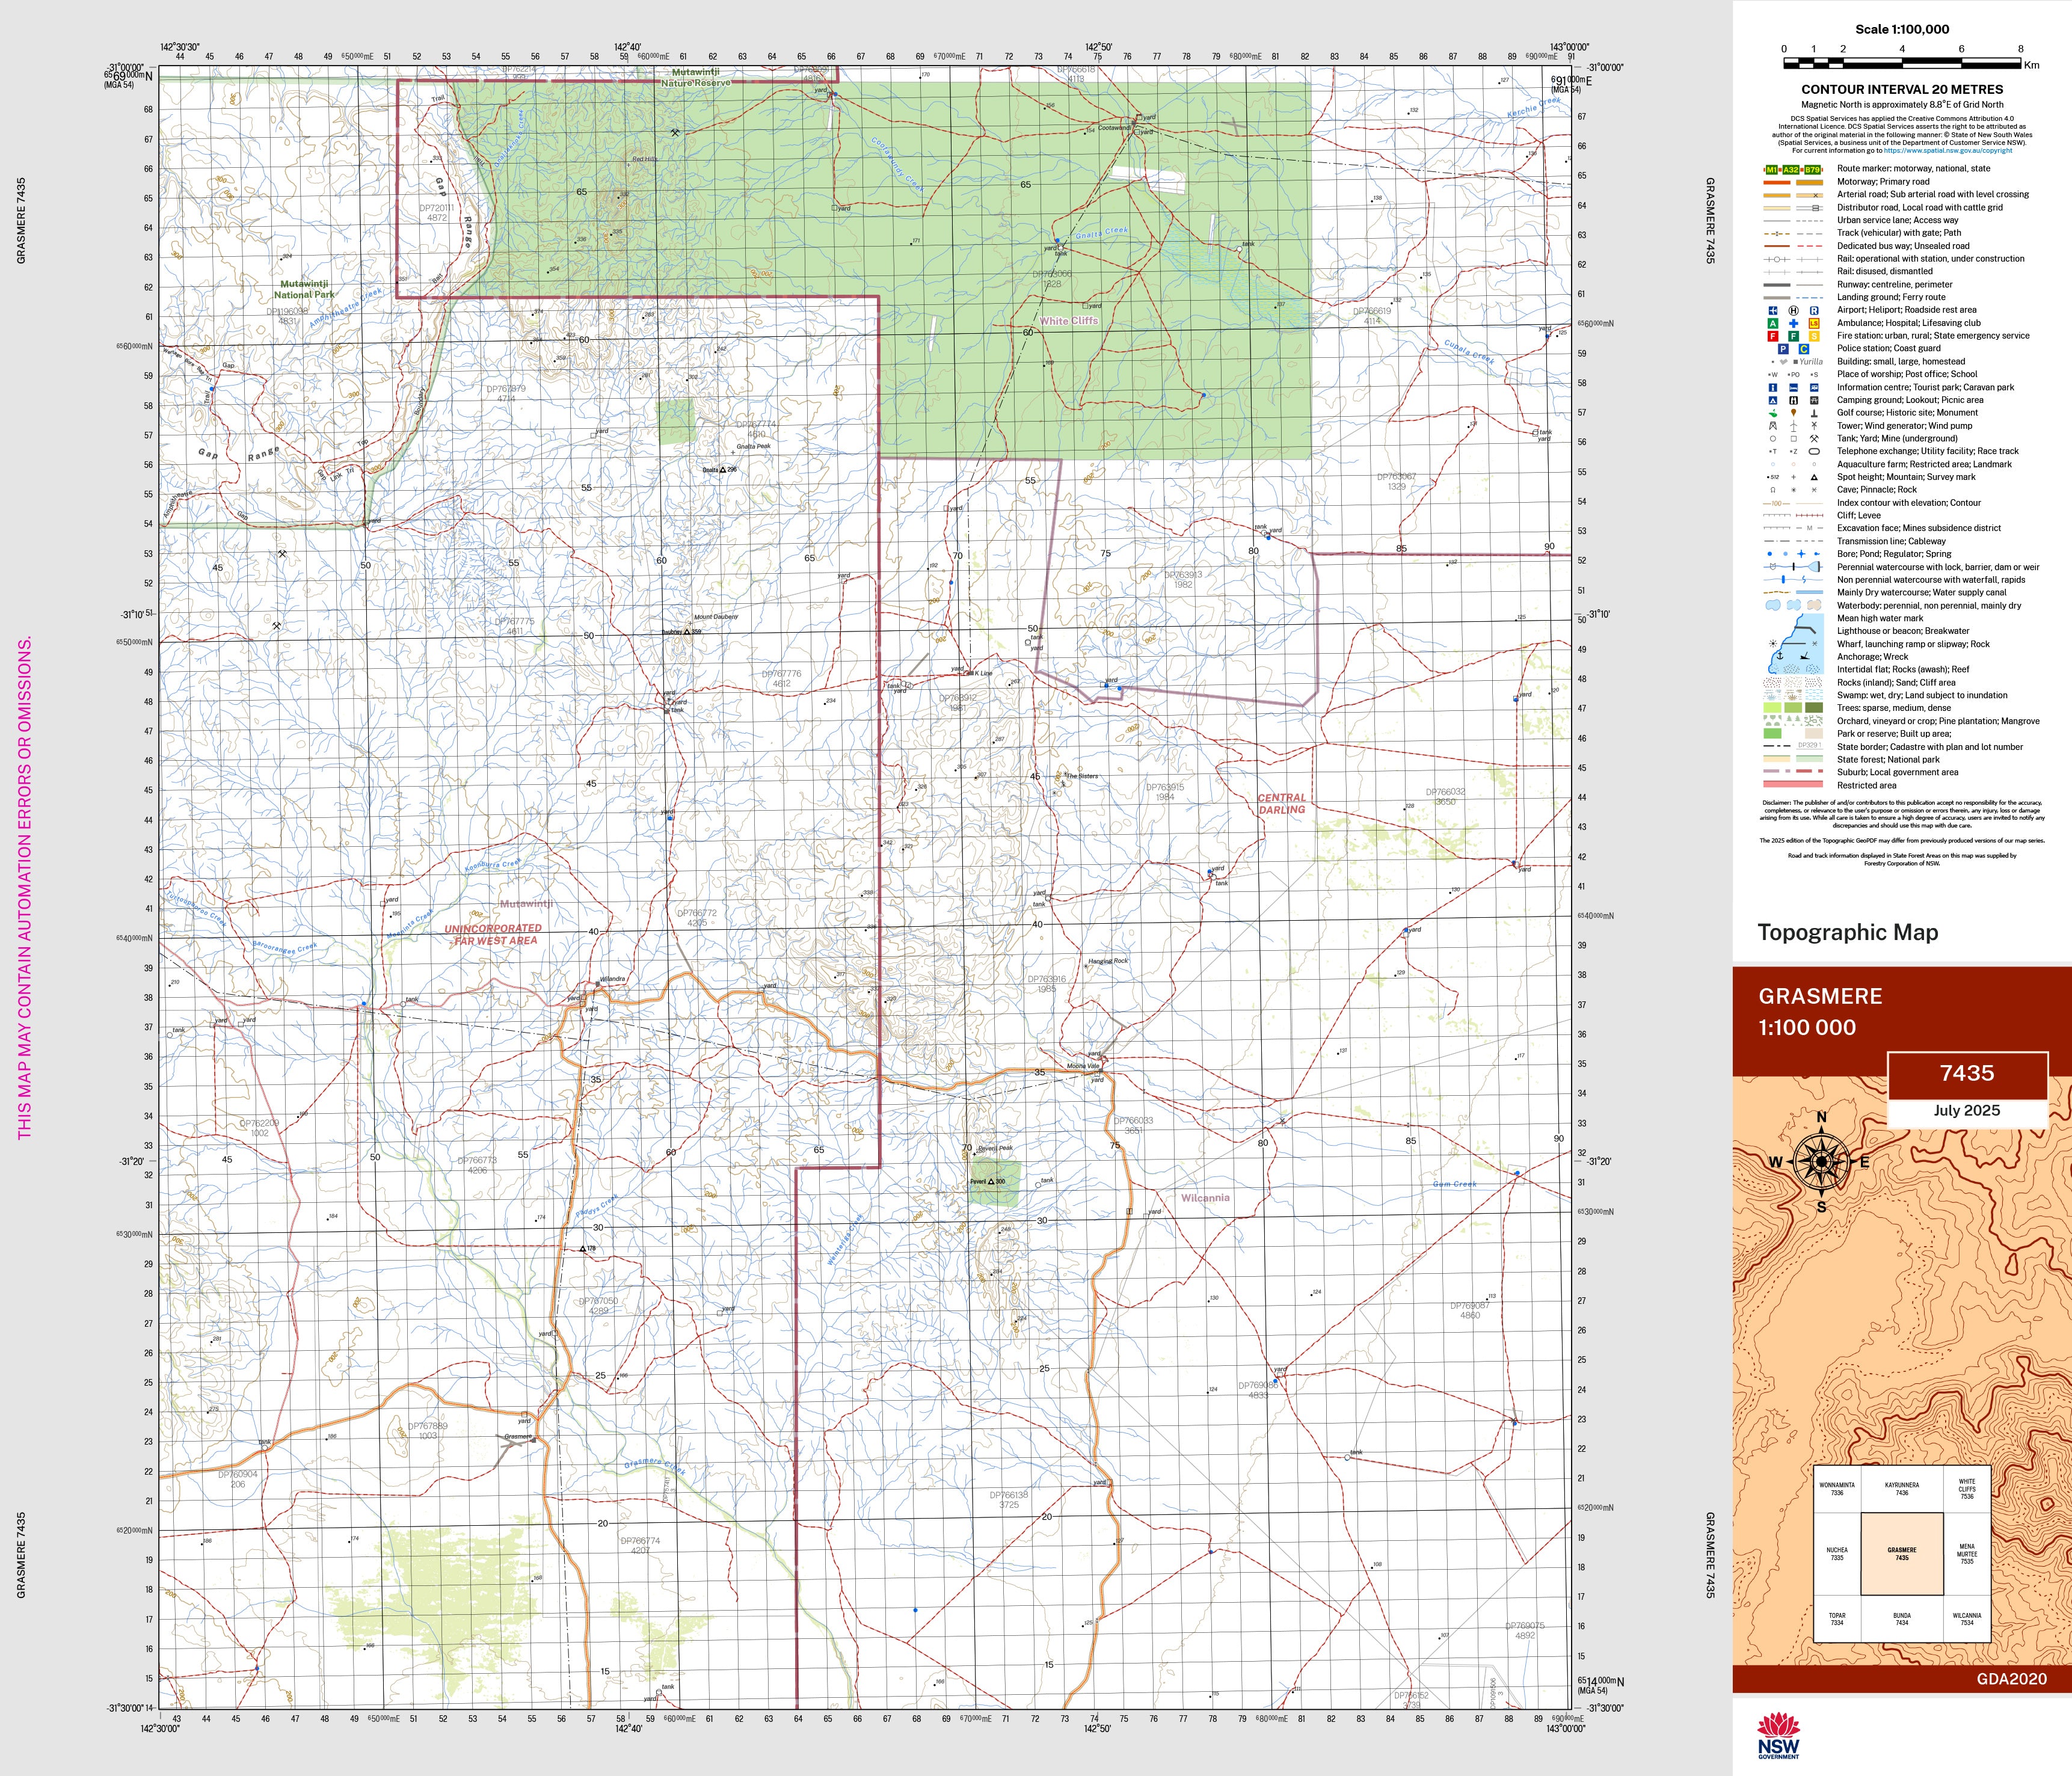Screen dimensions: 2072x1776
Task: Click the Golf course legend icon
Action: [1772, 413]
